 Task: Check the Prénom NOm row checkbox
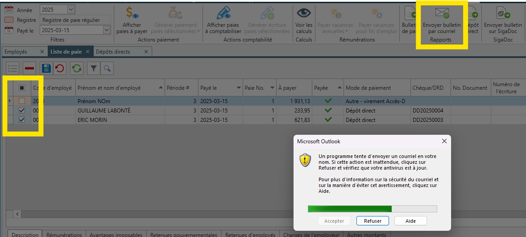22,101
